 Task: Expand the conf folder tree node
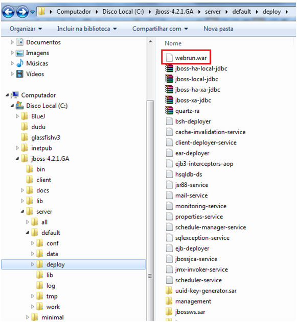(33, 243)
